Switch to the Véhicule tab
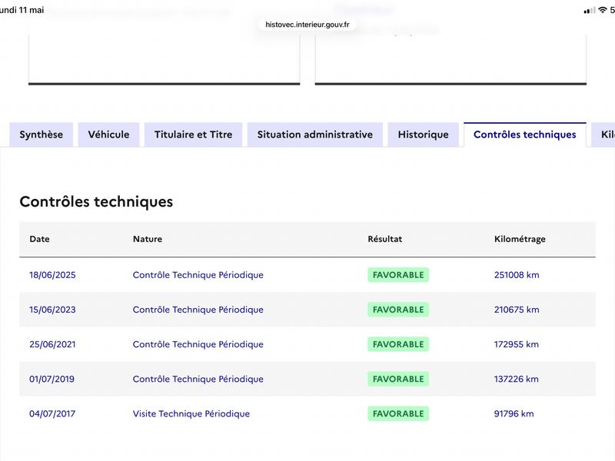 (108, 134)
